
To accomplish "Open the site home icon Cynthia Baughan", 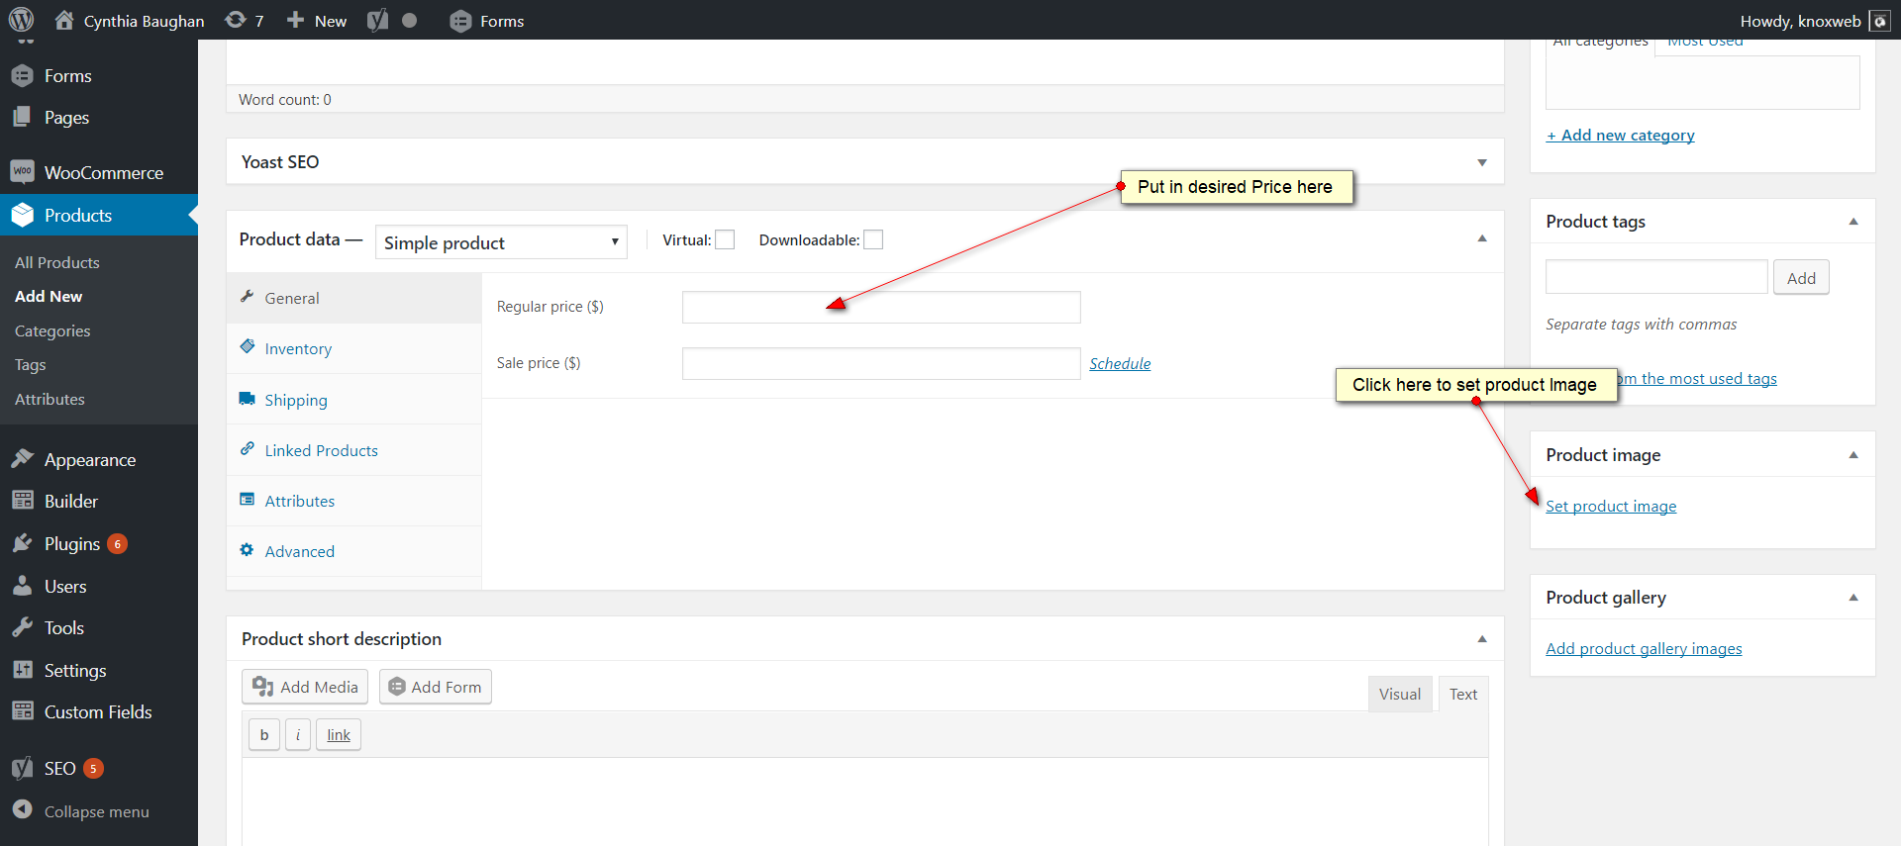I will 64,20.
